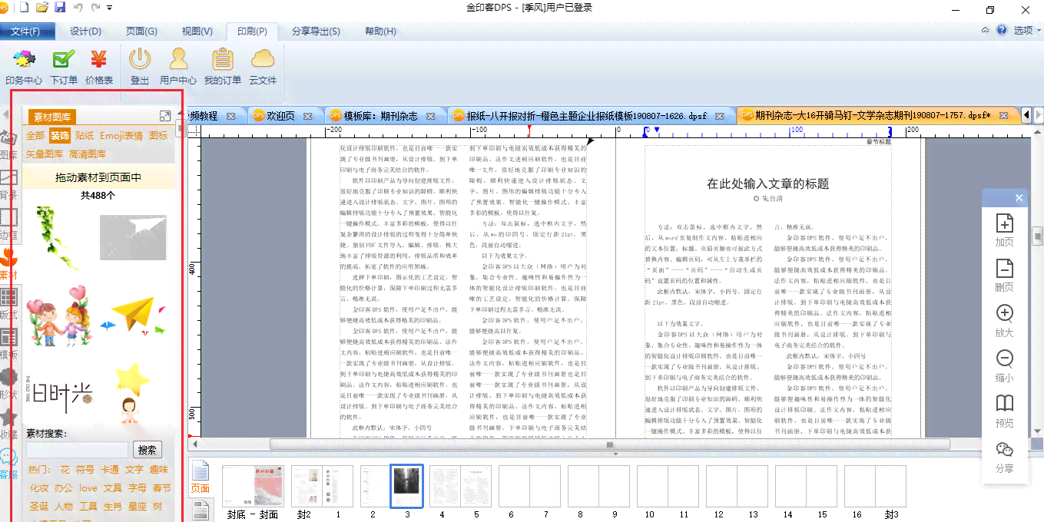Filter materials by 贴纸 stickers
The image size is (1044, 522).
click(85, 136)
